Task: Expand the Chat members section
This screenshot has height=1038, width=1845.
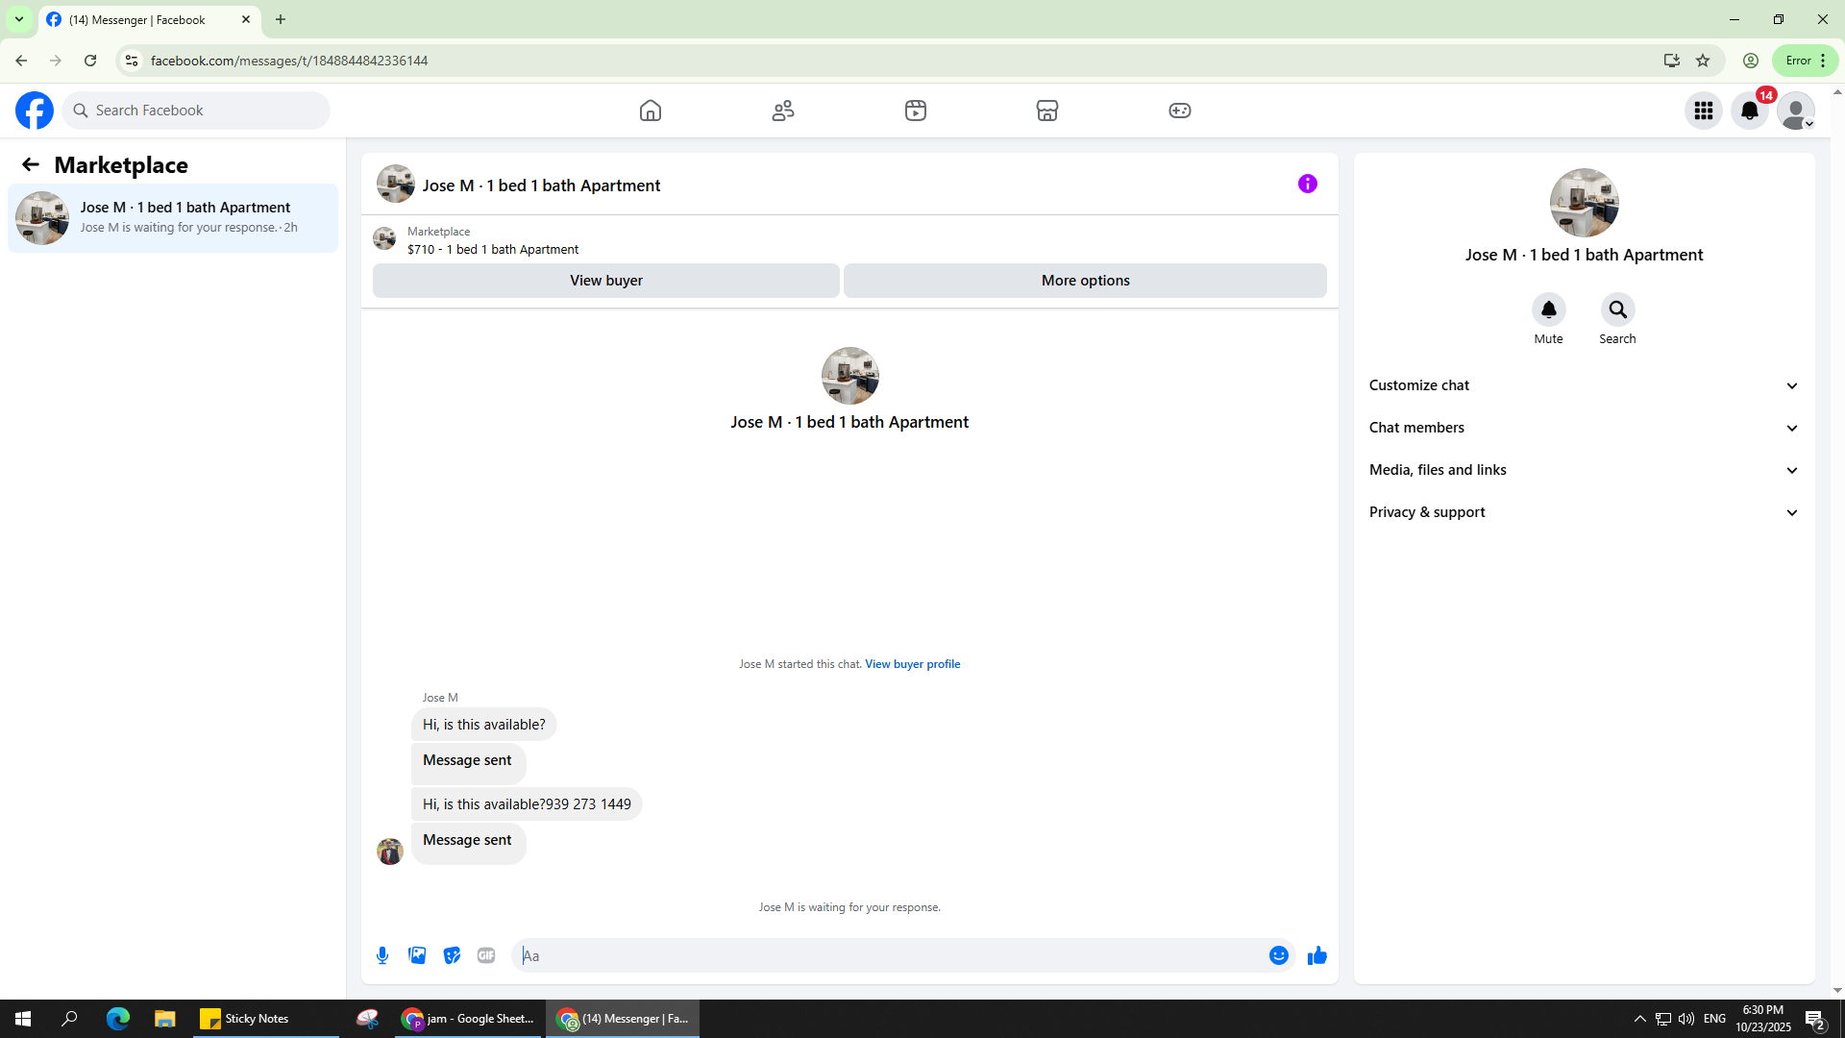Action: click(x=1584, y=428)
